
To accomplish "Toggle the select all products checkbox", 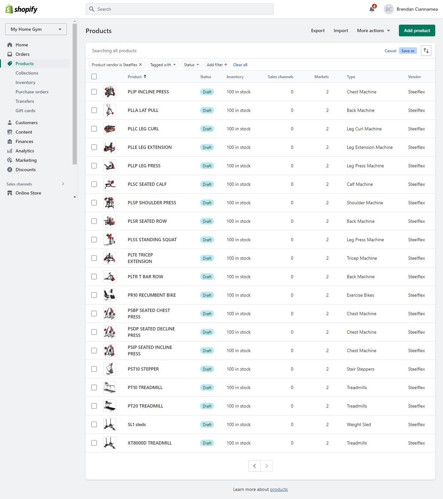I will [x=94, y=77].
